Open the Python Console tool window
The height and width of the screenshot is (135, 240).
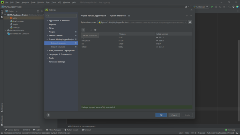click(71, 130)
